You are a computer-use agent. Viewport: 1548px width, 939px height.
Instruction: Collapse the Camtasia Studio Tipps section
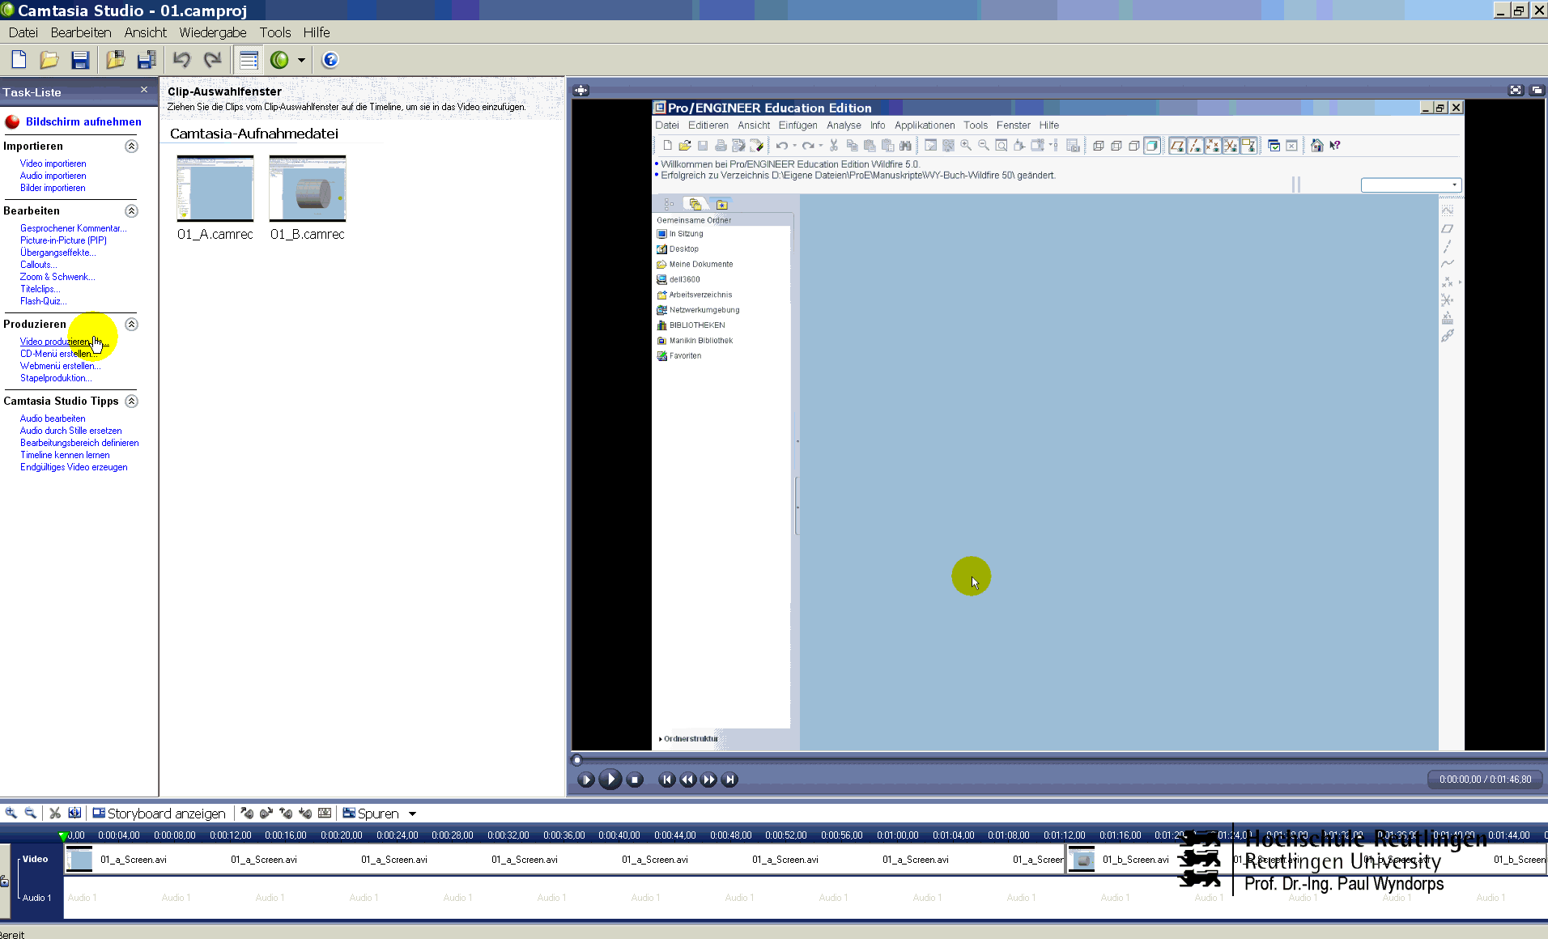(x=131, y=401)
